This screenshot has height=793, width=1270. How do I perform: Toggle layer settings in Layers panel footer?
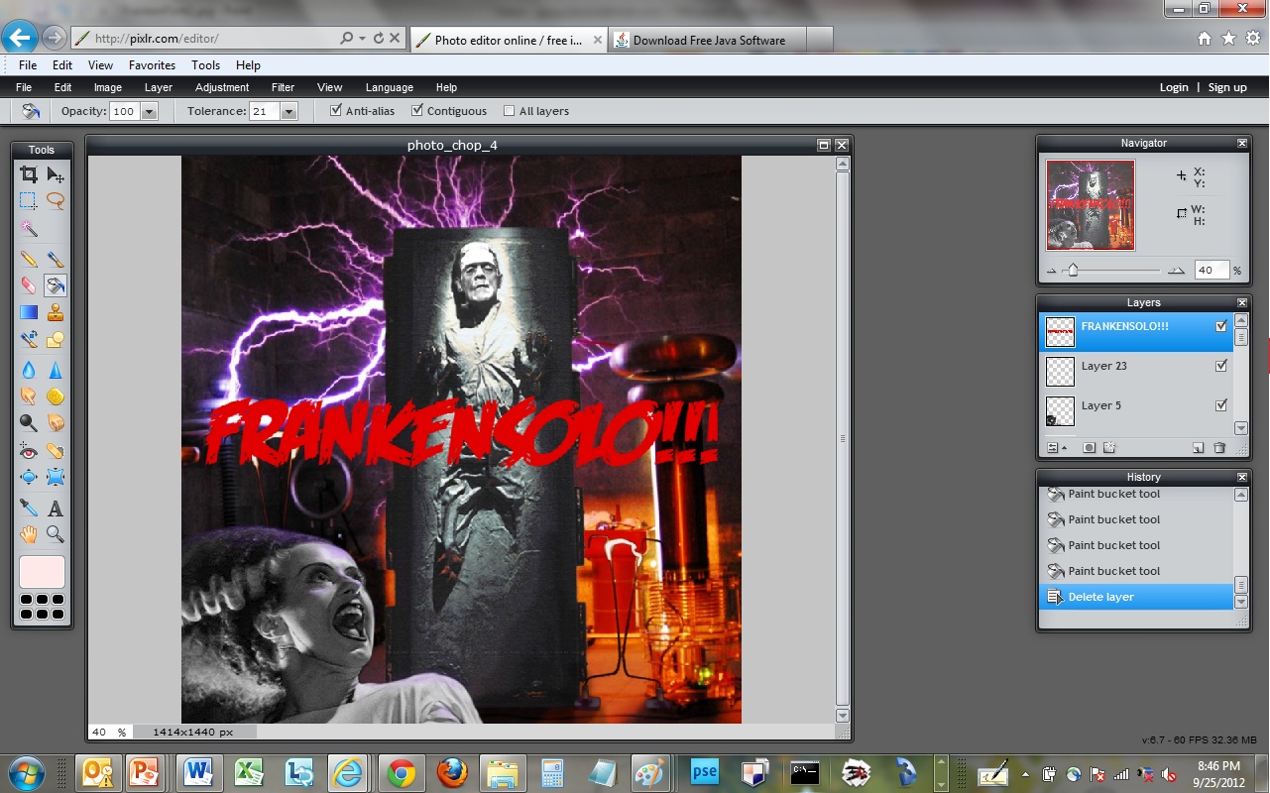[1057, 448]
